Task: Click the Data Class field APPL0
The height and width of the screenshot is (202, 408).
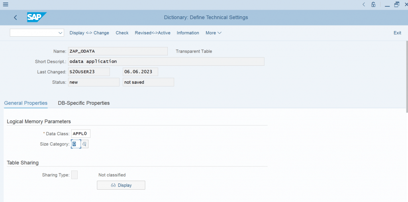Action: 81,134
